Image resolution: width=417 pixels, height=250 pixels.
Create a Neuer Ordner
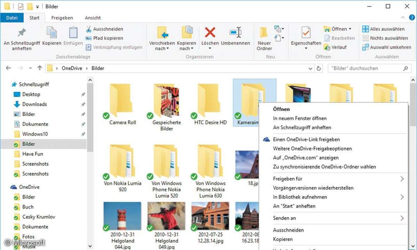(264, 39)
